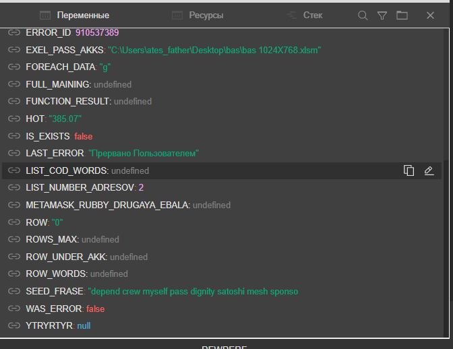Viewport: 453px width, 349px height.
Task: Switch to the Ресурсы tab
Action: click(198, 15)
